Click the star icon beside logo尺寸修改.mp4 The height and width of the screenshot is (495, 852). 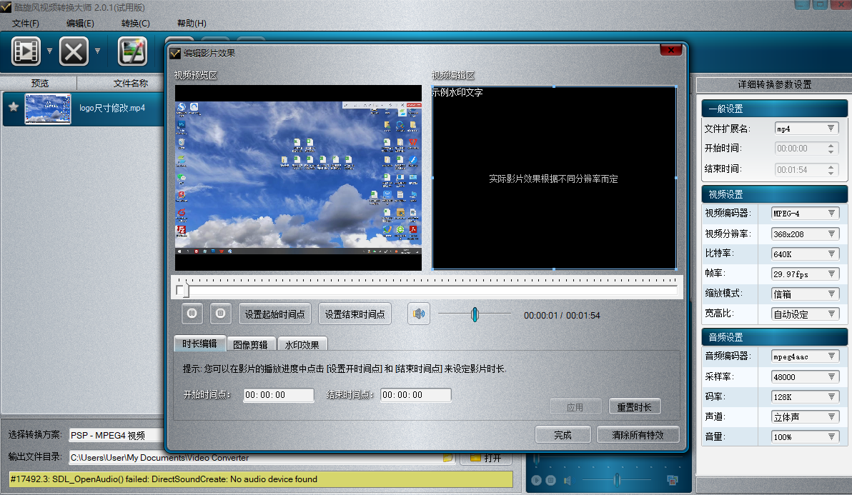(x=14, y=107)
